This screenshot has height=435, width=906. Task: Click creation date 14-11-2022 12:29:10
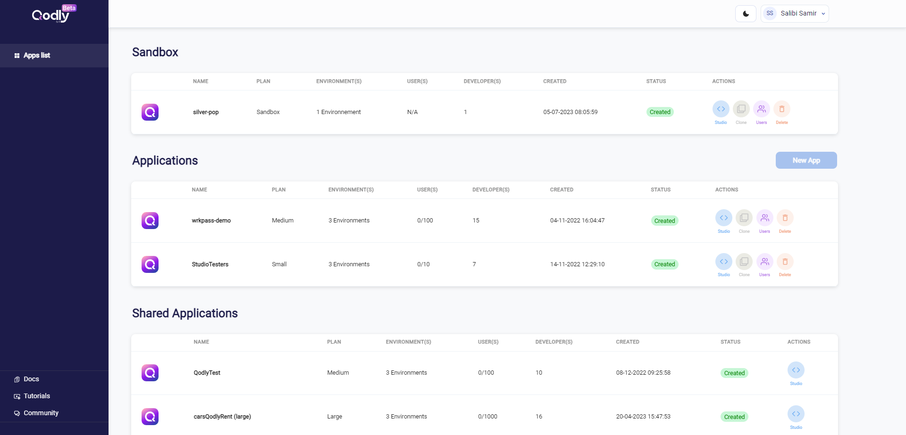[x=578, y=264]
